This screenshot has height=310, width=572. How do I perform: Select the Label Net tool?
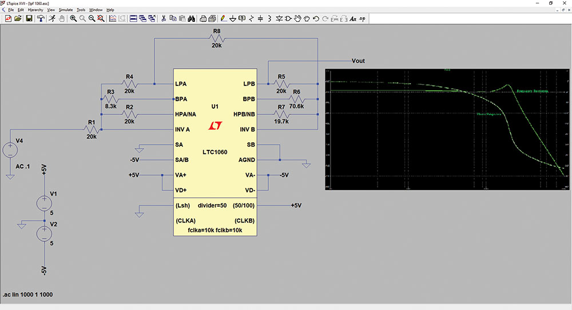242,19
